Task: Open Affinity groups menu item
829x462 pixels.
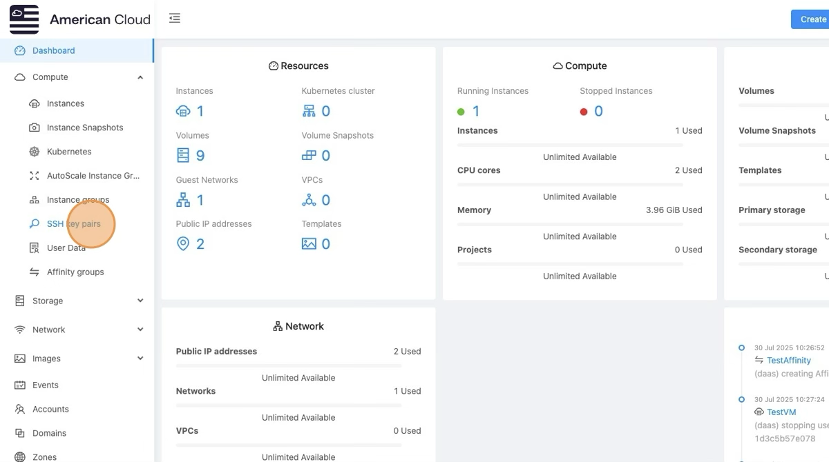Action: pos(75,272)
